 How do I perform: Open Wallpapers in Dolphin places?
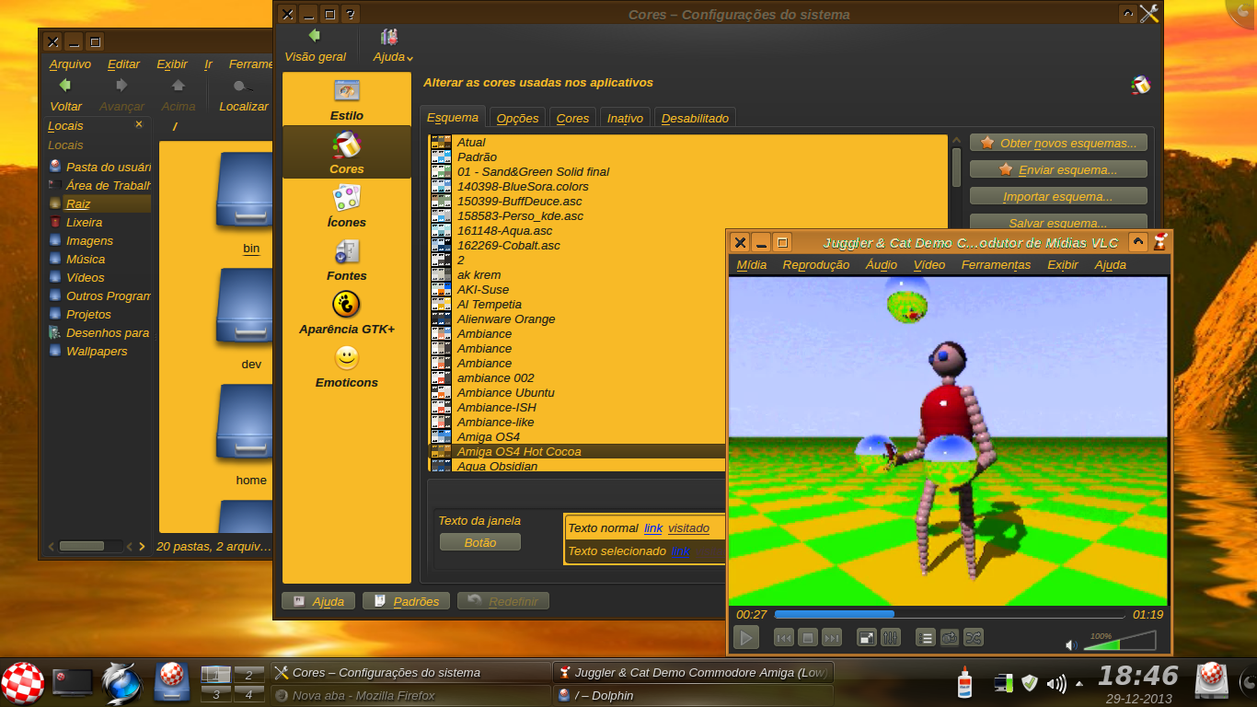pos(98,351)
